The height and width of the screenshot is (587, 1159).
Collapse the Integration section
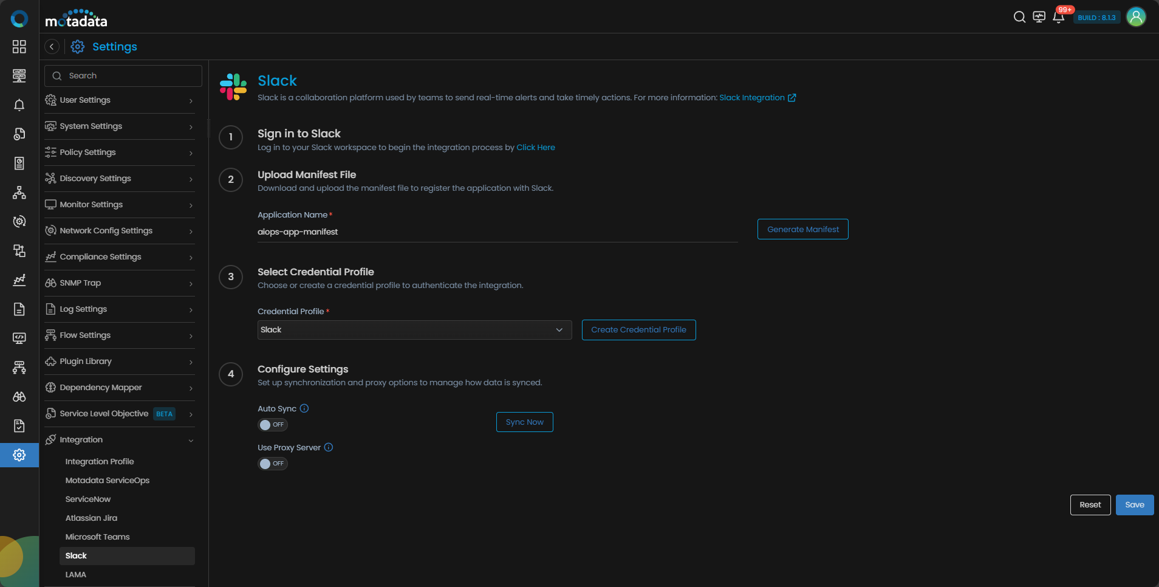pos(120,440)
